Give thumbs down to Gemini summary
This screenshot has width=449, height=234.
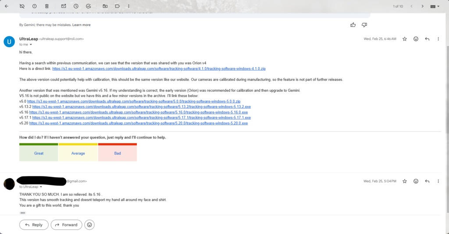364,25
